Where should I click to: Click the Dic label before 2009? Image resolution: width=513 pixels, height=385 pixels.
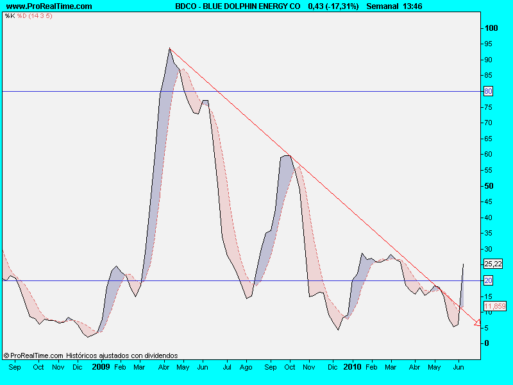(77, 367)
